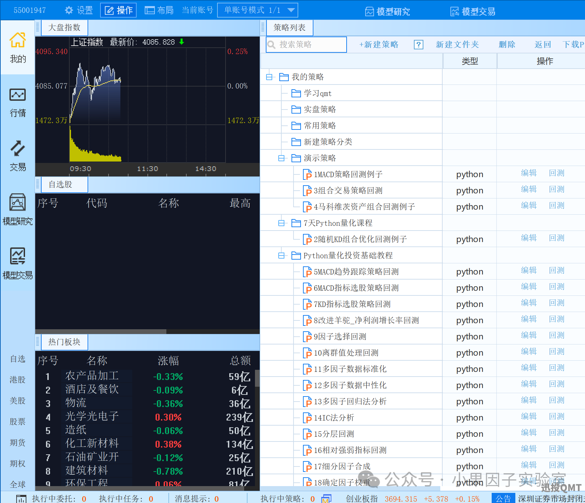
Task: Click the 设置 gear icon
Action: [x=69, y=10]
